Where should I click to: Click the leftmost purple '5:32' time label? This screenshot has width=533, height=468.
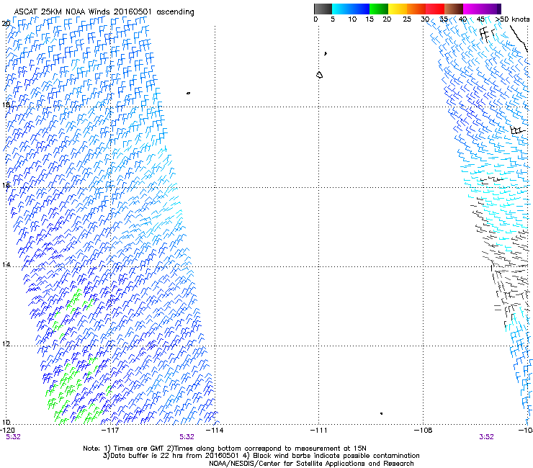(13, 437)
